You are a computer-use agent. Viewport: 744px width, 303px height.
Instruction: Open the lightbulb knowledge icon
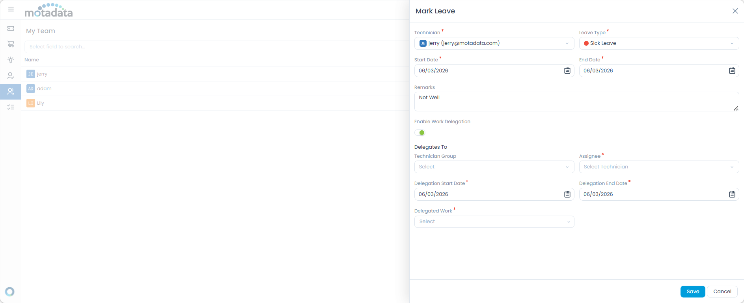pyautogui.click(x=11, y=60)
